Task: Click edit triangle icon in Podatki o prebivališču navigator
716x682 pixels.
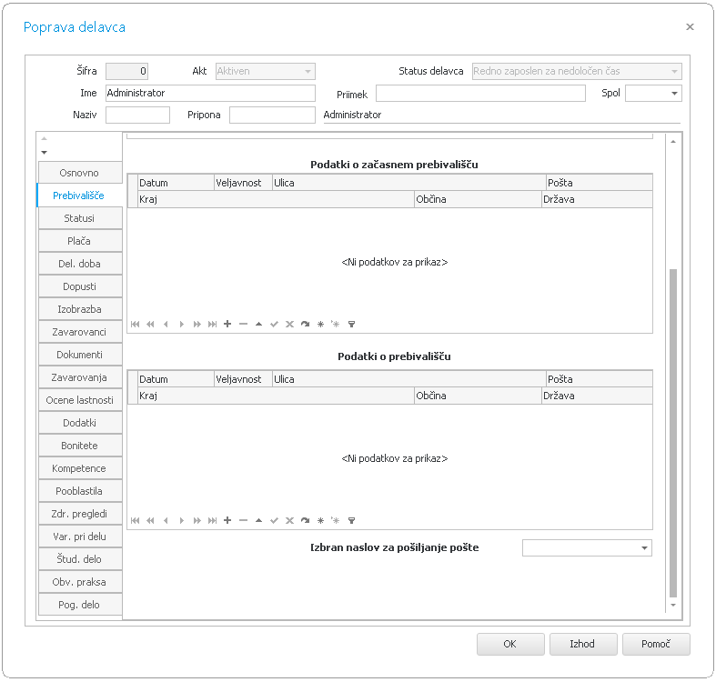Action: (258, 520)
